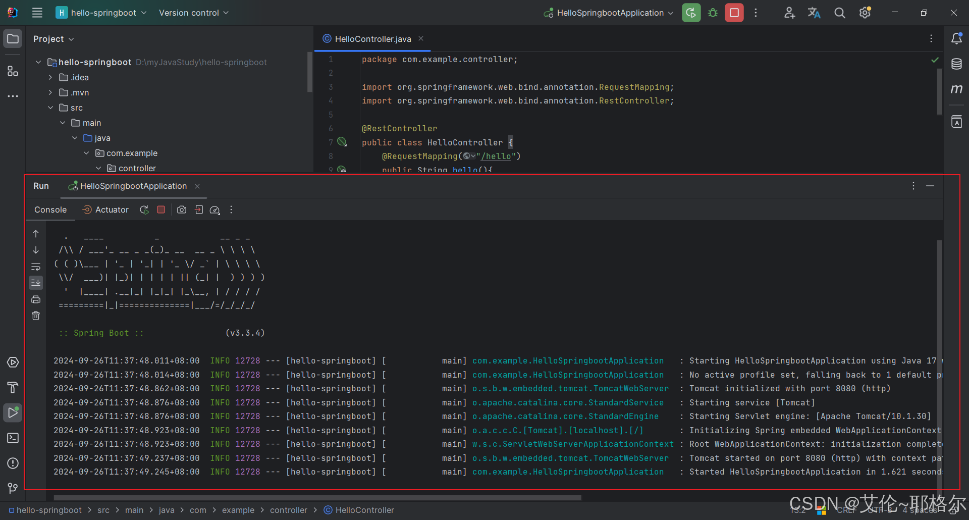This screenshot has height=520, width=969.
Task: Click the console horizontal scrollbar
Action: pos(317,498)
